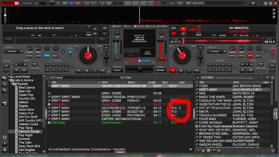Collapse Lists & Advice tree node
279x157 pixels.
point(9,80)
